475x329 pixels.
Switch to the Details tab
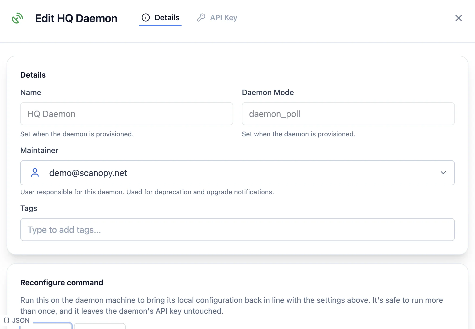click(161, 18)
